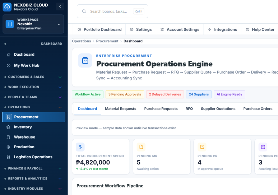Open Inventory module
Image resolution: width=278 pixels, height=195 pixels.
click(x=34, y=127)
